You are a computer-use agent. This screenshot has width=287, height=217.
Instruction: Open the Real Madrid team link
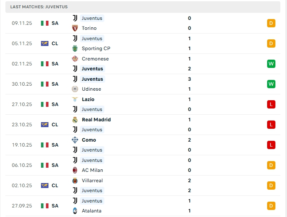[96, 120]
